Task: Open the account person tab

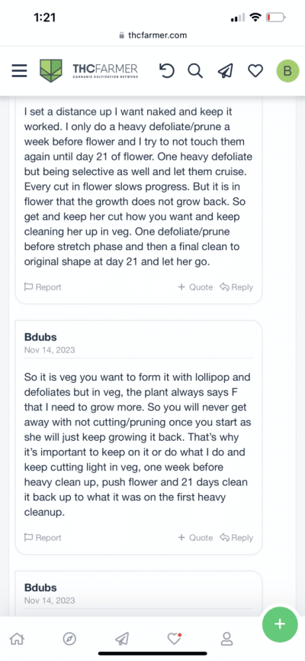Action: point(226,639)
